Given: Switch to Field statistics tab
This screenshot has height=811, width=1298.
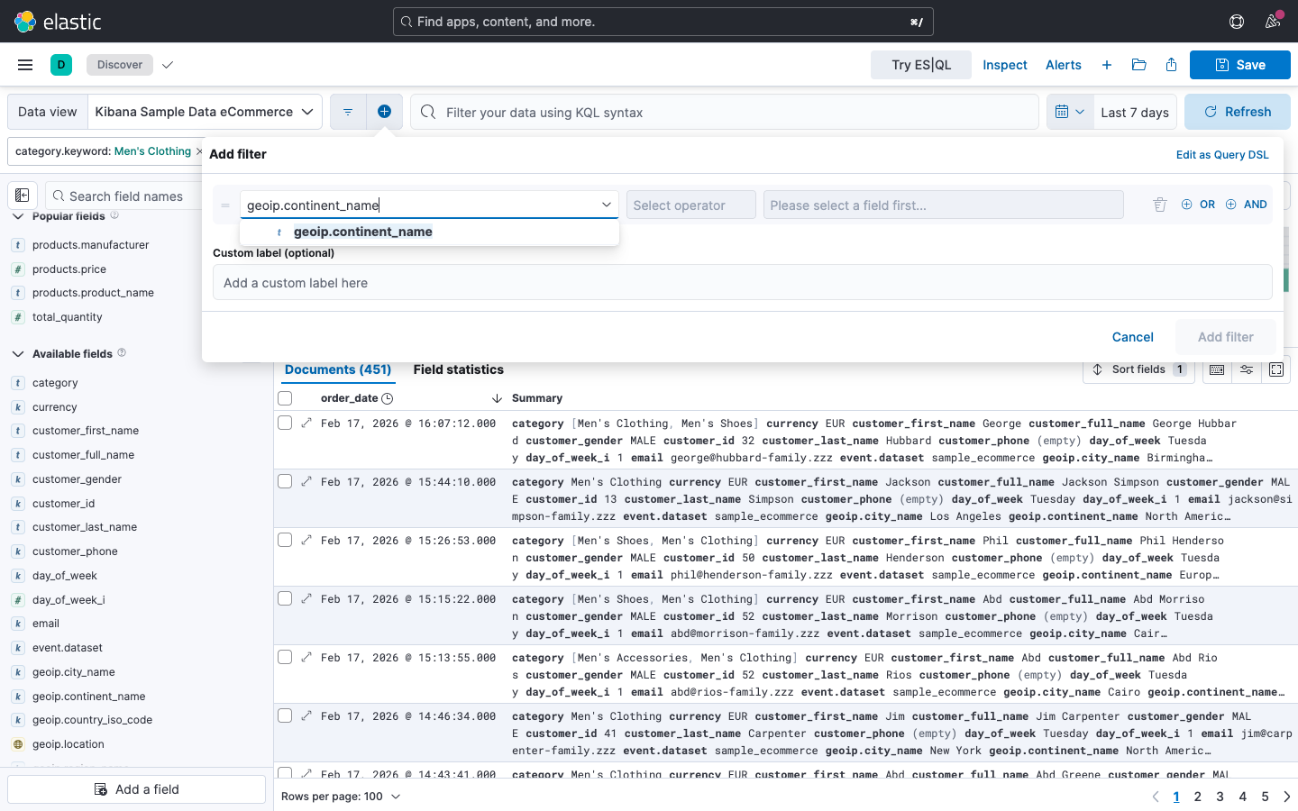Looking at the screenshot, I should [458, 369].
